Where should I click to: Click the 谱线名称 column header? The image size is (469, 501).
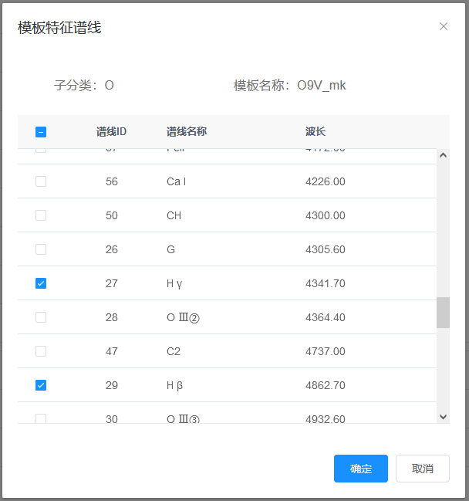coord(187,132)
